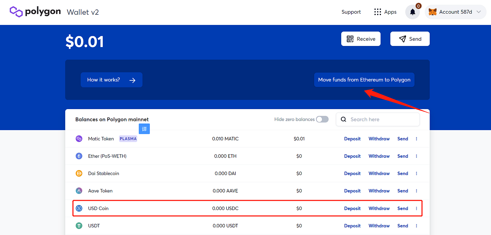Toggle Hide zero balances switch
491x235 pixels.
(x=322, y=119)
